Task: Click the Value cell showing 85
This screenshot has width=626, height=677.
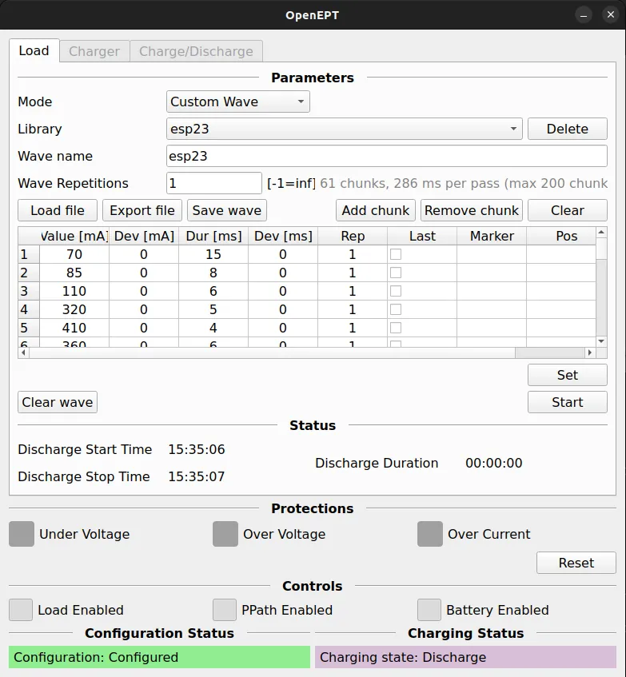Action: tap(74, 273)
